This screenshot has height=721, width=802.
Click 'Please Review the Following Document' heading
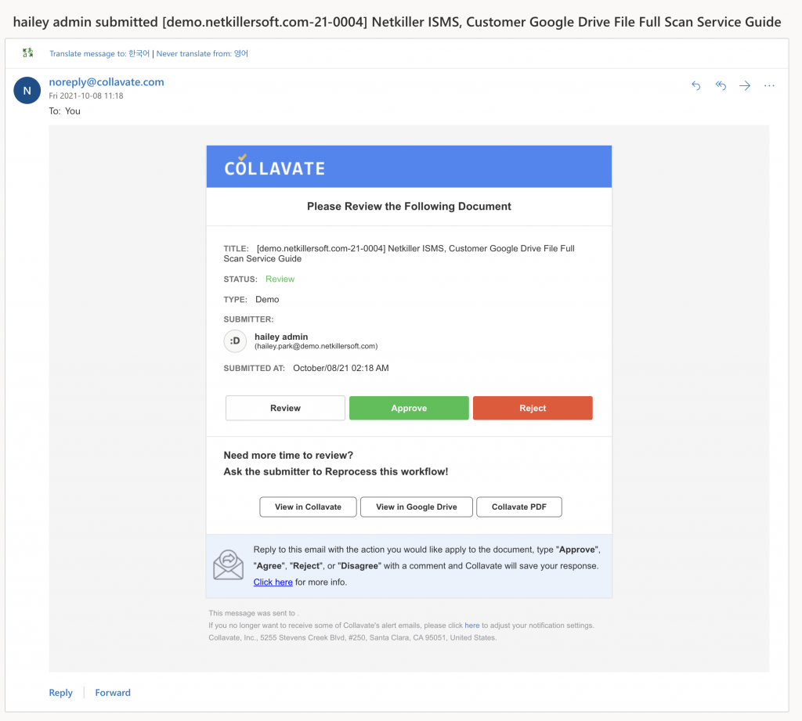[x=409, y=206]
